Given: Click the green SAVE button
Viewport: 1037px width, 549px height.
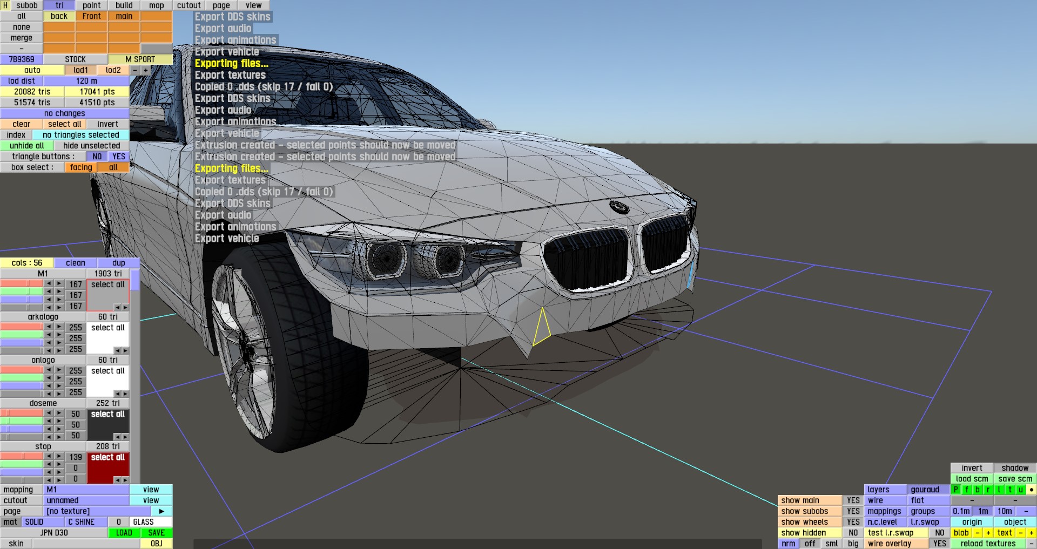Looking at the screenshot, I should (157, 533).
